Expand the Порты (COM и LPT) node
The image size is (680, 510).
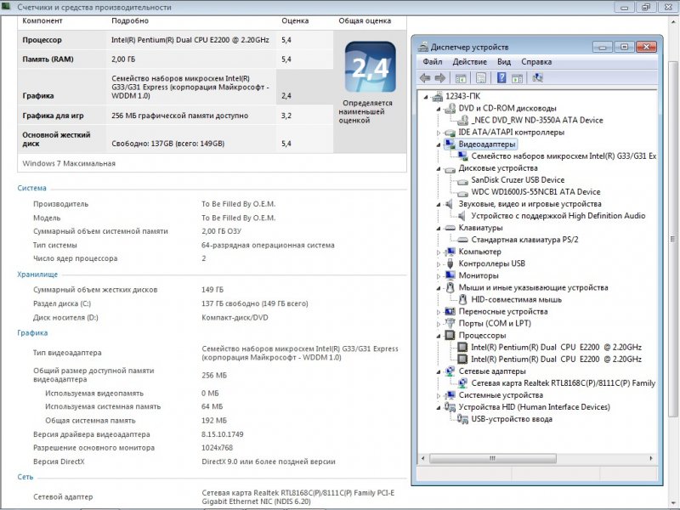pyautogui.click(x=439, y=323)
